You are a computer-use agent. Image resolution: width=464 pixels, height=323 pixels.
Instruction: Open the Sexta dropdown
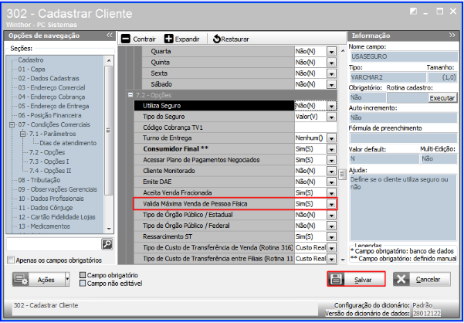tap(331, 73)
